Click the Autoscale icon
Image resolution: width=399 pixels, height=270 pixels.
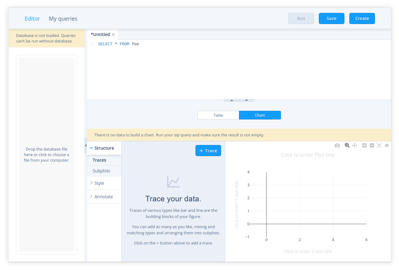[379, 145]
